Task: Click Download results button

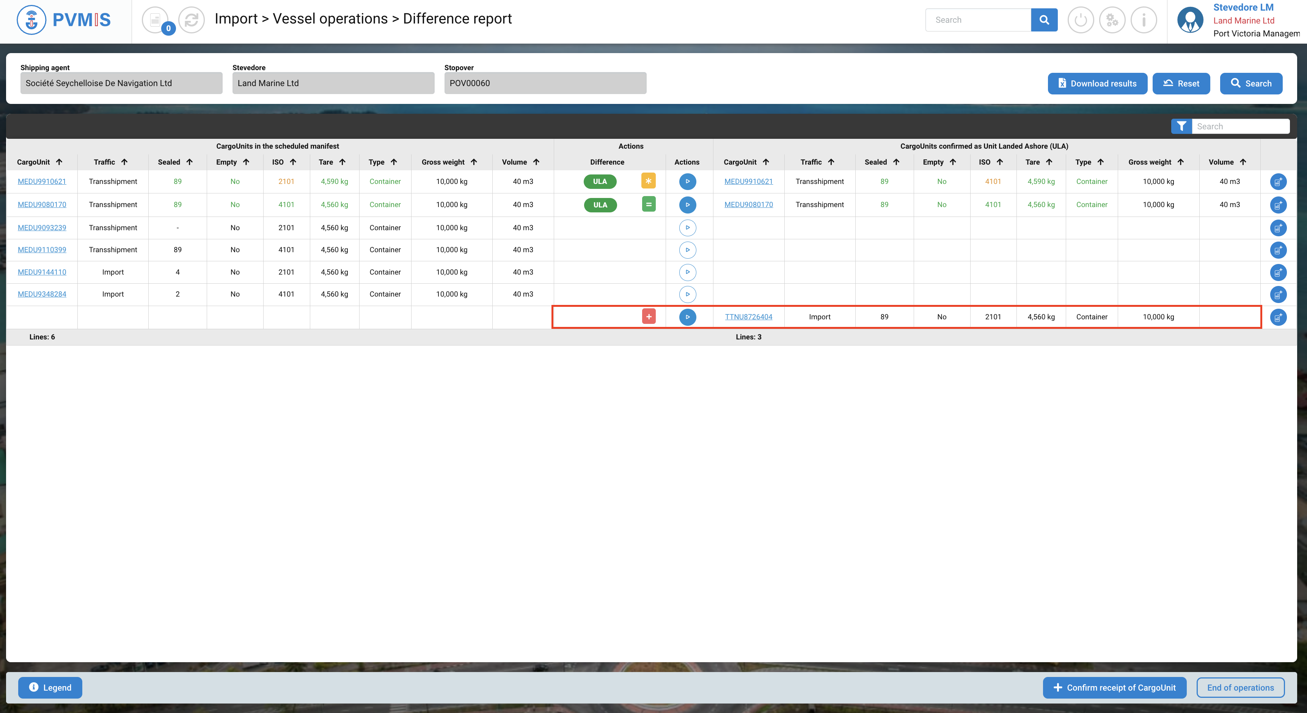Action: 1097,84
